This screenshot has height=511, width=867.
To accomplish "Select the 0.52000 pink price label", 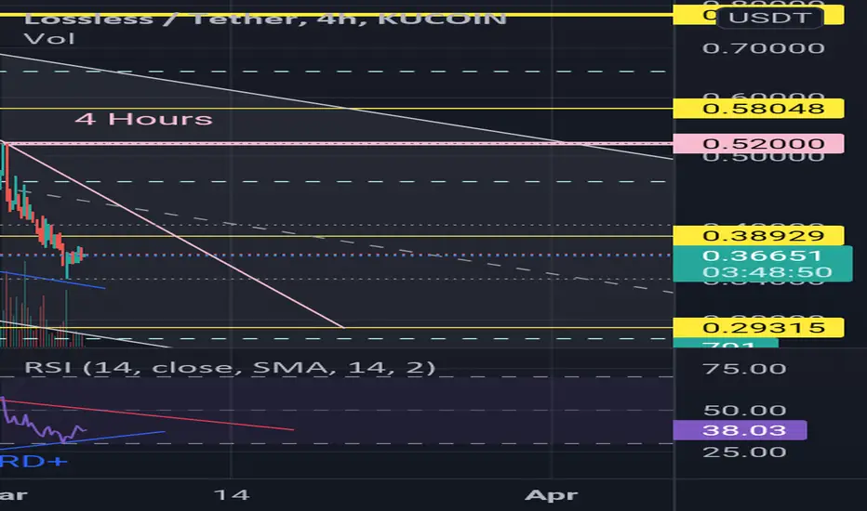I will click(x=759, y=144).
